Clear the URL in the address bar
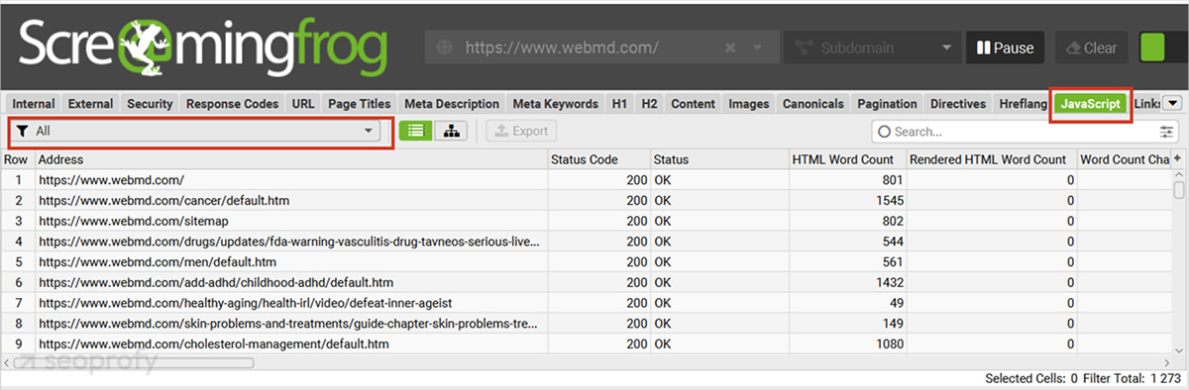The height and width of the screenshot is (390, 1189). (730, 48)
